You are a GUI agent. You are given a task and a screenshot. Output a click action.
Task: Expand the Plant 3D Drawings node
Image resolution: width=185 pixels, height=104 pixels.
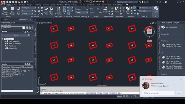(x=5, y=44)
